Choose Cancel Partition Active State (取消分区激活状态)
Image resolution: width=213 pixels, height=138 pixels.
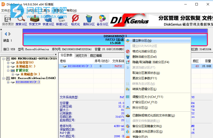[x=158, y=73]
